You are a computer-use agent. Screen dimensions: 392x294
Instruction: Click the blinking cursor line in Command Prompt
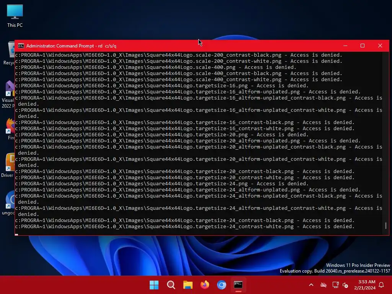click(x=16, y=235)
